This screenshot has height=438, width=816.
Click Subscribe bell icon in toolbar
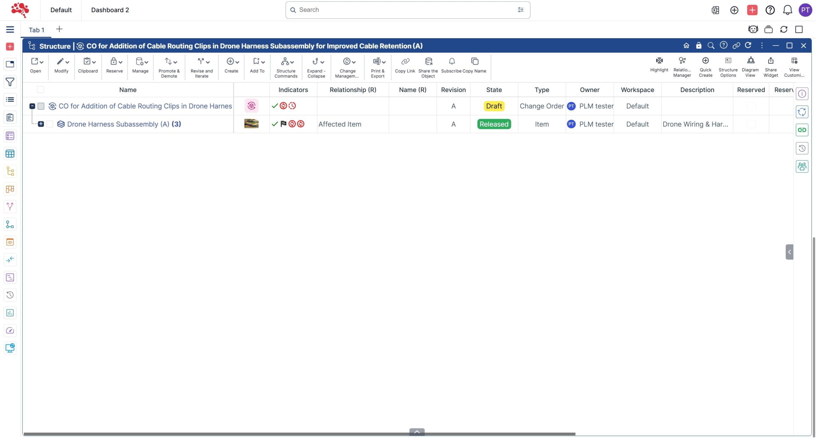451,61
